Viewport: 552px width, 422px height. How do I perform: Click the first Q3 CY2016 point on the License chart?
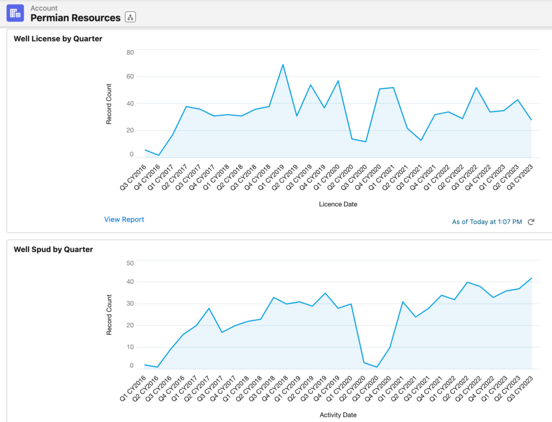coord(145,150)
